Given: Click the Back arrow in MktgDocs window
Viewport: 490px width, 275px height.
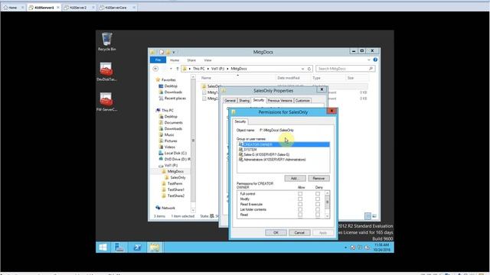Looking at the screenshot, I should click(x=155, y=69).
